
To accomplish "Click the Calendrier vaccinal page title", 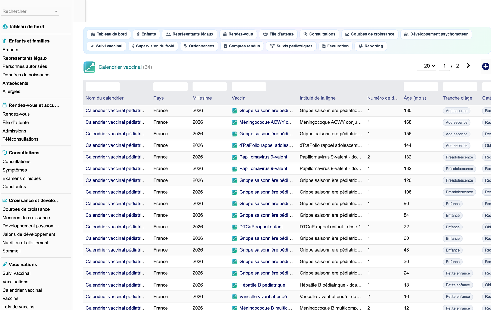I will pyautogui.click(x=120, y=67).
